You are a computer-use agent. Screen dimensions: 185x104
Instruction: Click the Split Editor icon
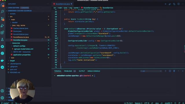click(x=179, y=4)
